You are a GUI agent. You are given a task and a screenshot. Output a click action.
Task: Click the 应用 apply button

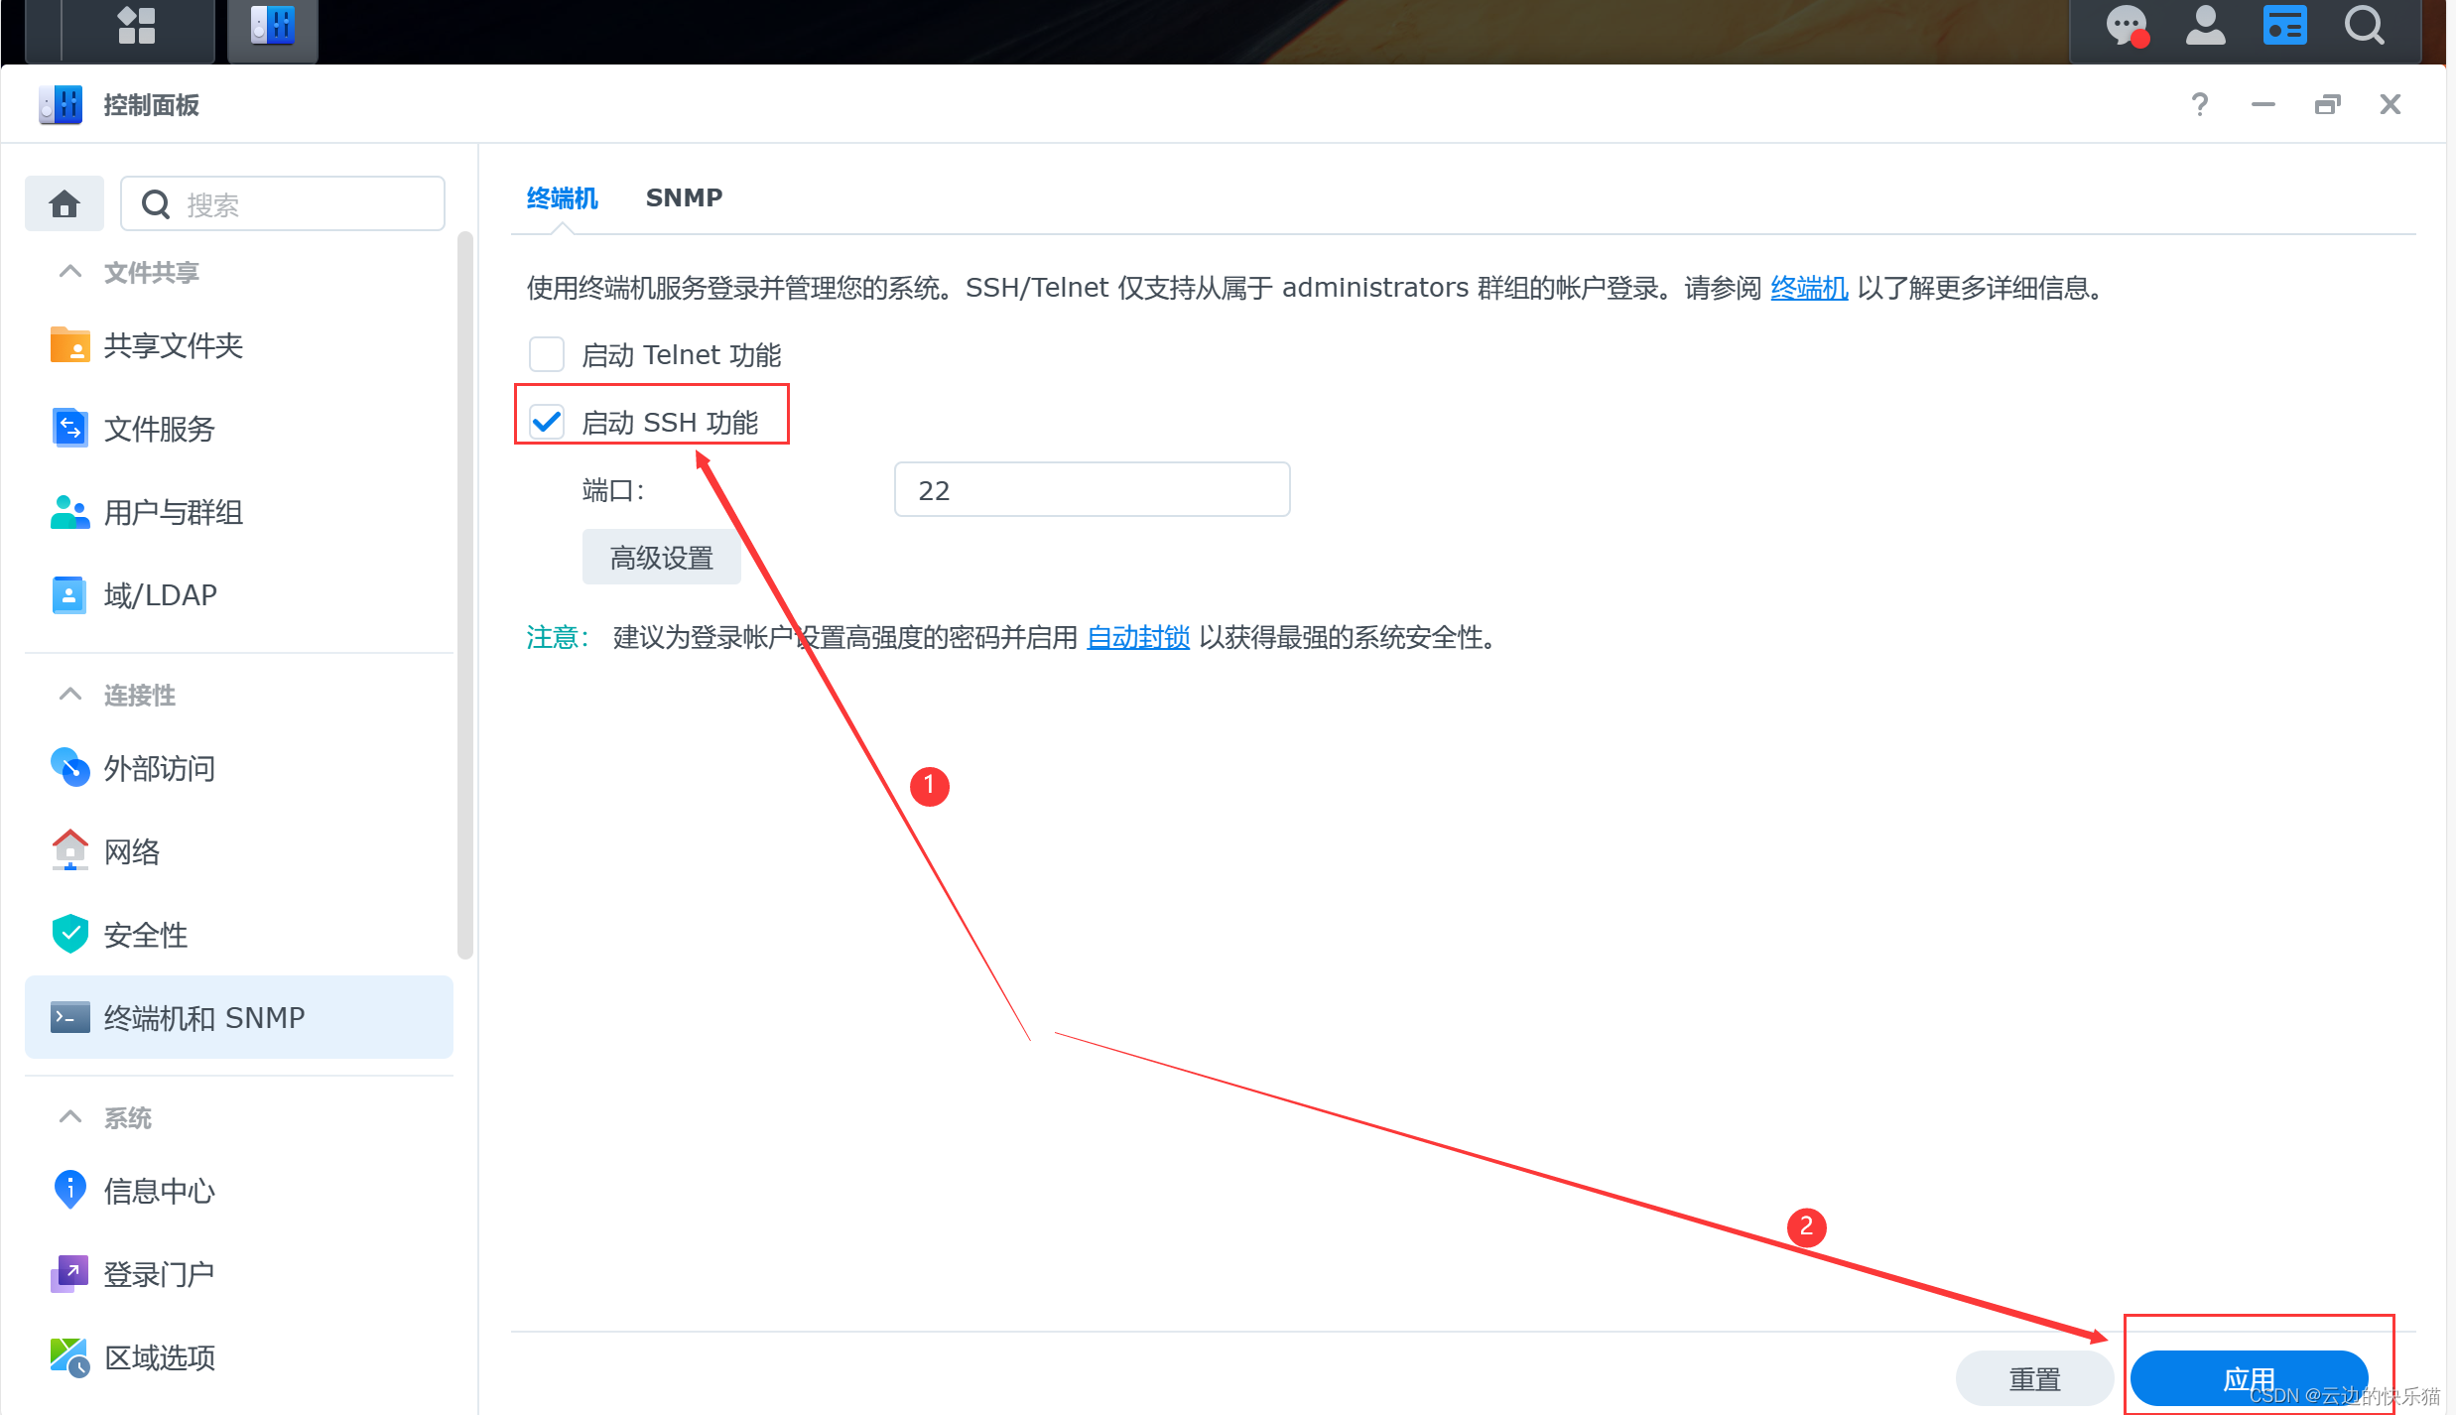2250,1378
